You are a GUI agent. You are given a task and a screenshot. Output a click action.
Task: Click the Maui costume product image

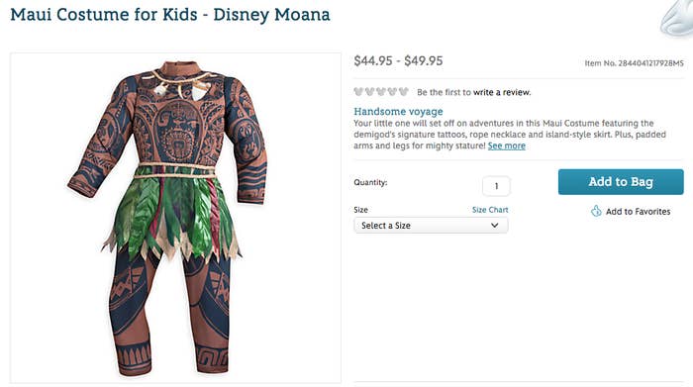[x=175, y=218]
